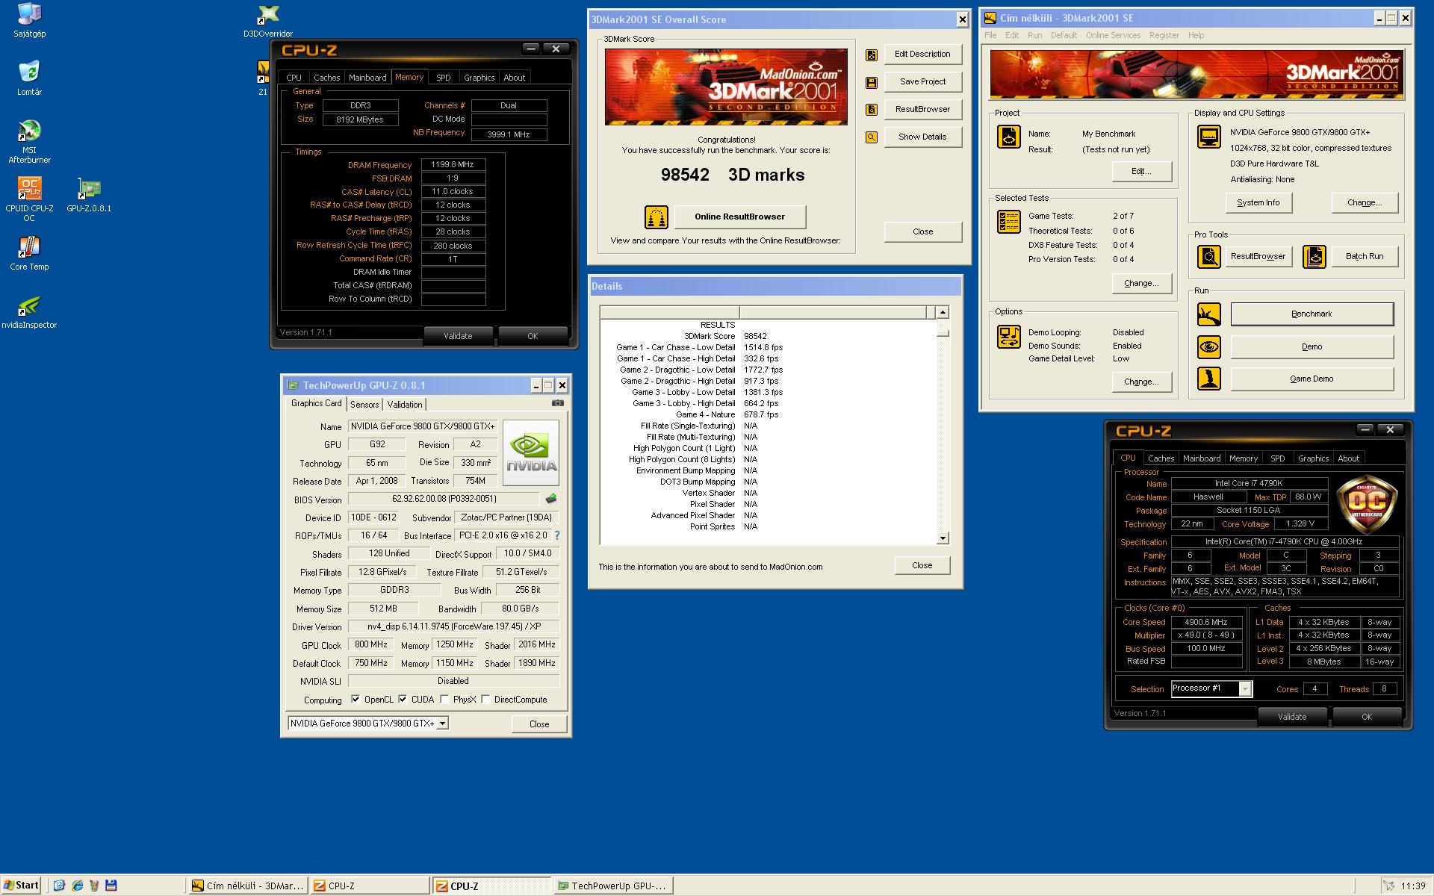Click the GPU-Z BIOS save chip icon
The image size is (1434, 896).
[x=551, y=499]
